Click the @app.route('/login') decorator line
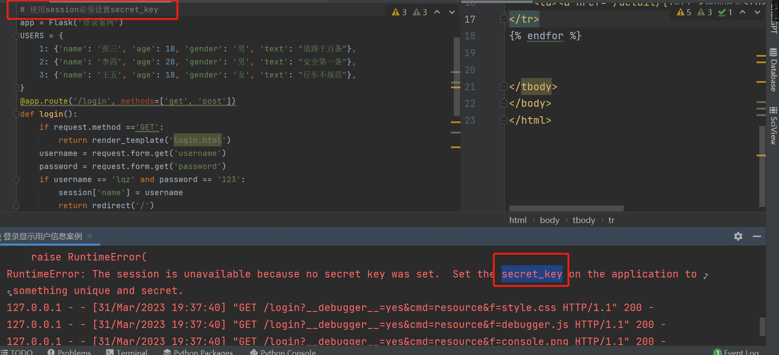Screen dimensions: 779x355 point(128,101)
